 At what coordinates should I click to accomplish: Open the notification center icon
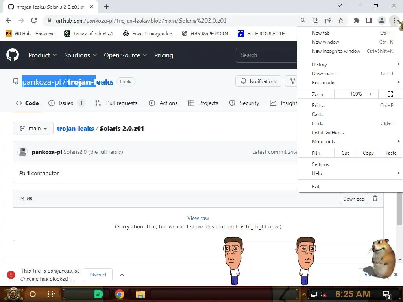(387, 295)
